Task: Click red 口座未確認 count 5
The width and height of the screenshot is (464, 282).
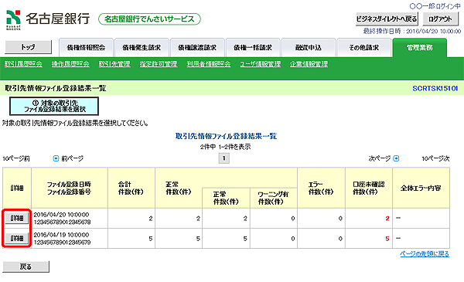Action: (387, 239)
